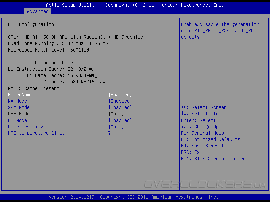Click the +/-: Change Opt. hint
This screenshot has width=270, height=202.
pyautogui.click(x=202, y=127)
